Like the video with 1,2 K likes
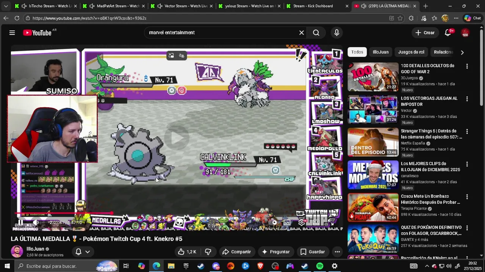This screenshot has height=272, width=485. coord(187,252)
